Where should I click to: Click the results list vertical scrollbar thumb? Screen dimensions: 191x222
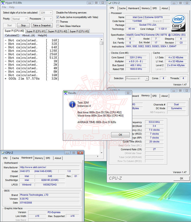click(x=102, y=43)
